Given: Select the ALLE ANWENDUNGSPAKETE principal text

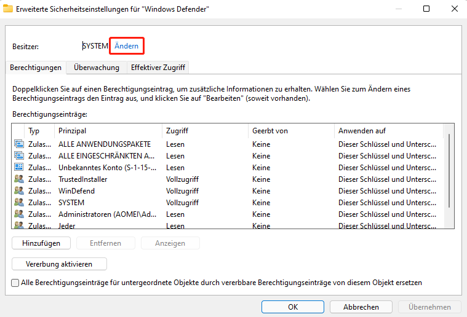Looking at the screenshot, I should (x=105, y=144).
